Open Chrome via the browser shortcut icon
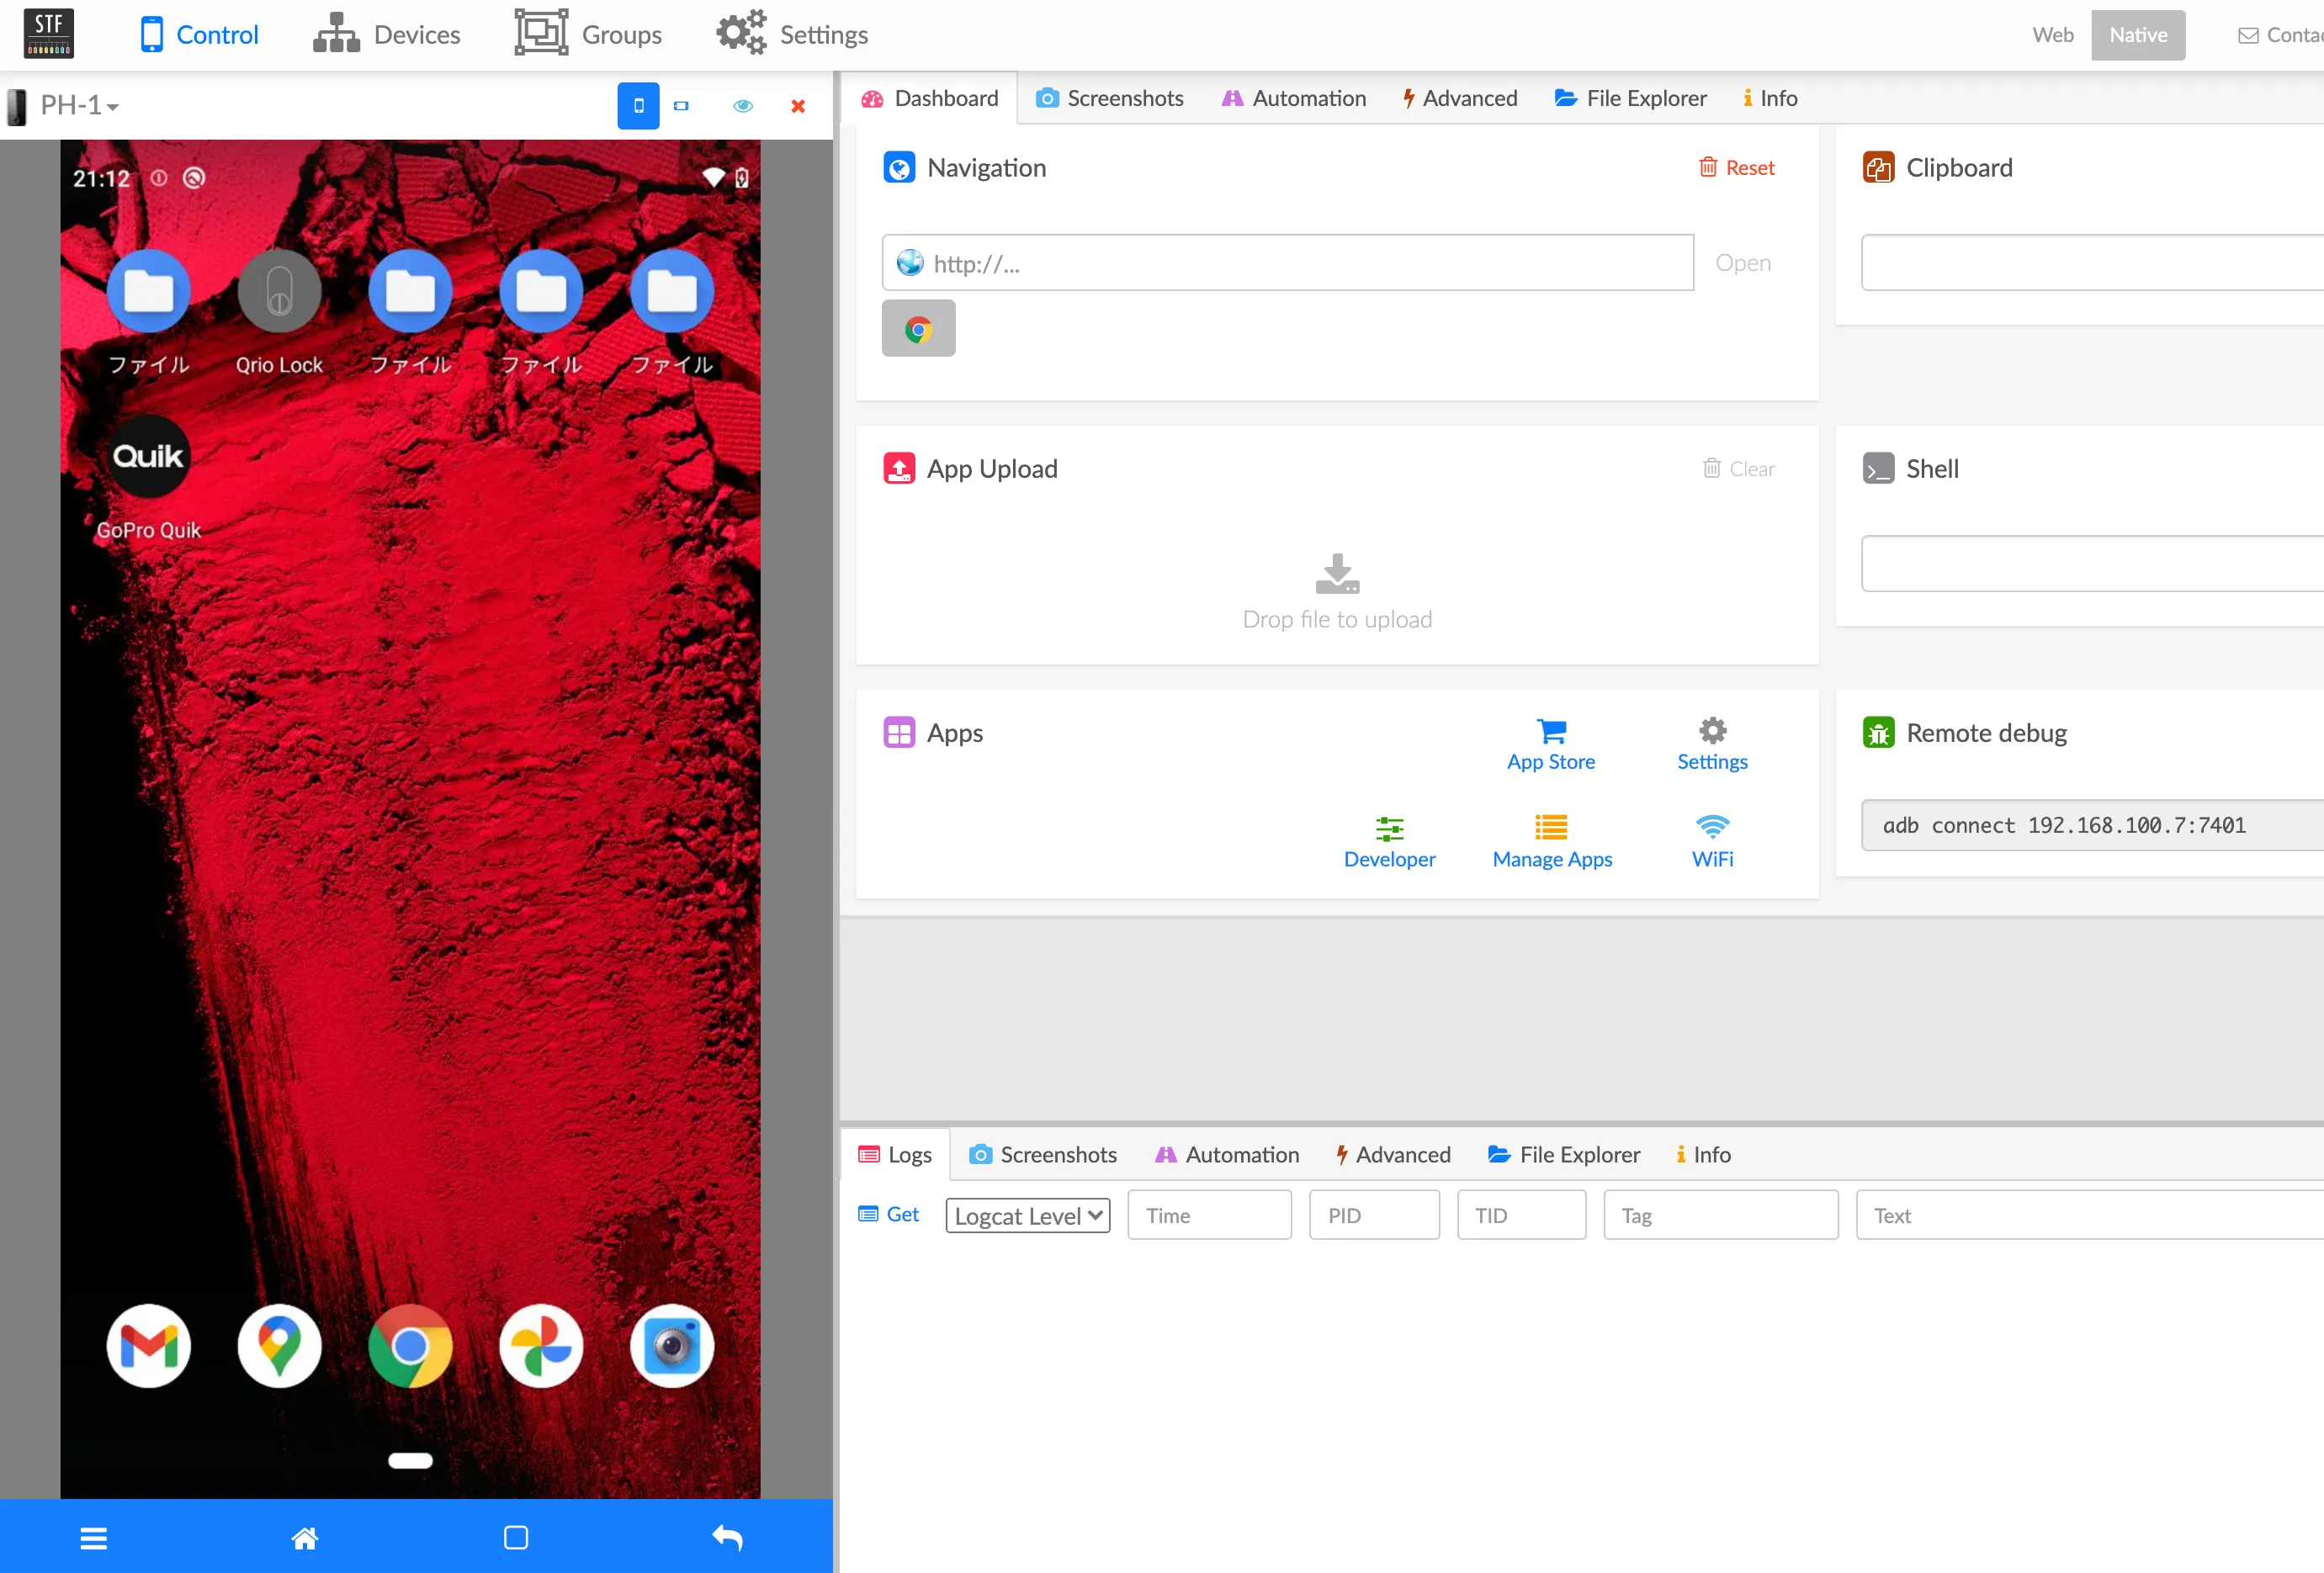The height and width of the screenshot is (1573, 2324). tap(918, 328)
